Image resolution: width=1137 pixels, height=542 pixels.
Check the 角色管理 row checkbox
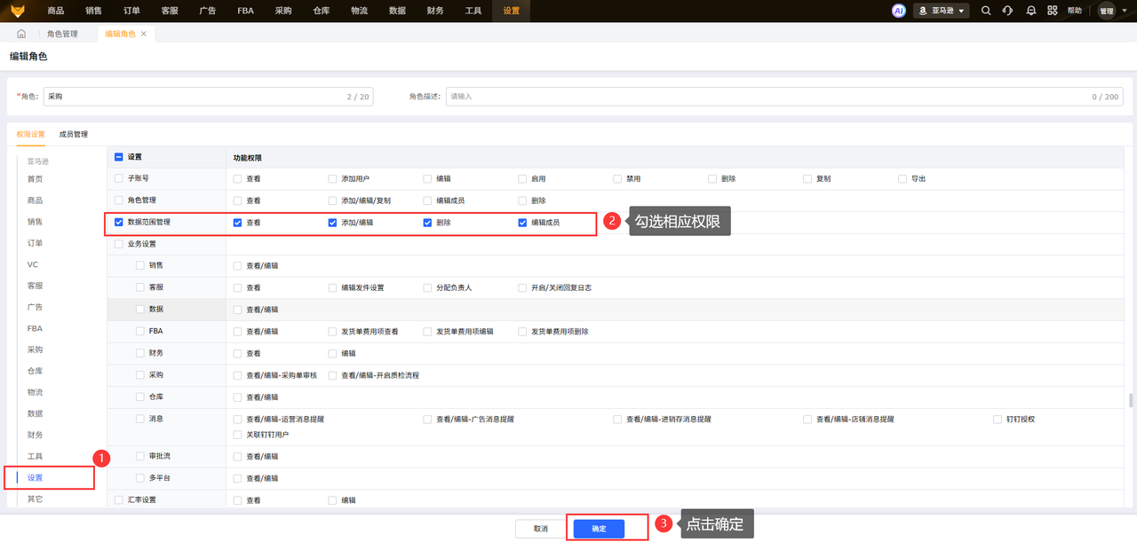119,200
